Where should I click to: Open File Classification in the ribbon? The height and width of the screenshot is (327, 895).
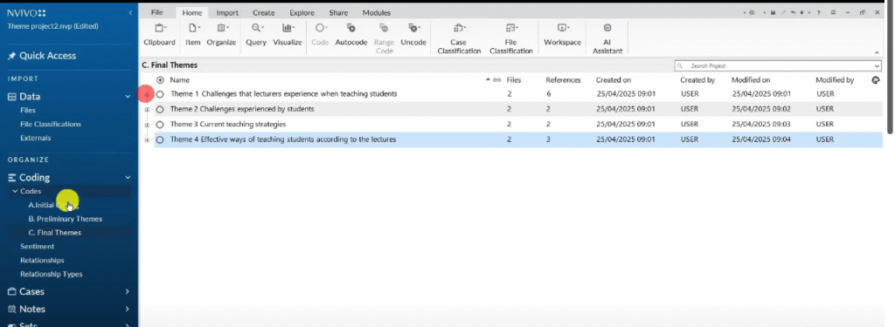[510, 38]
